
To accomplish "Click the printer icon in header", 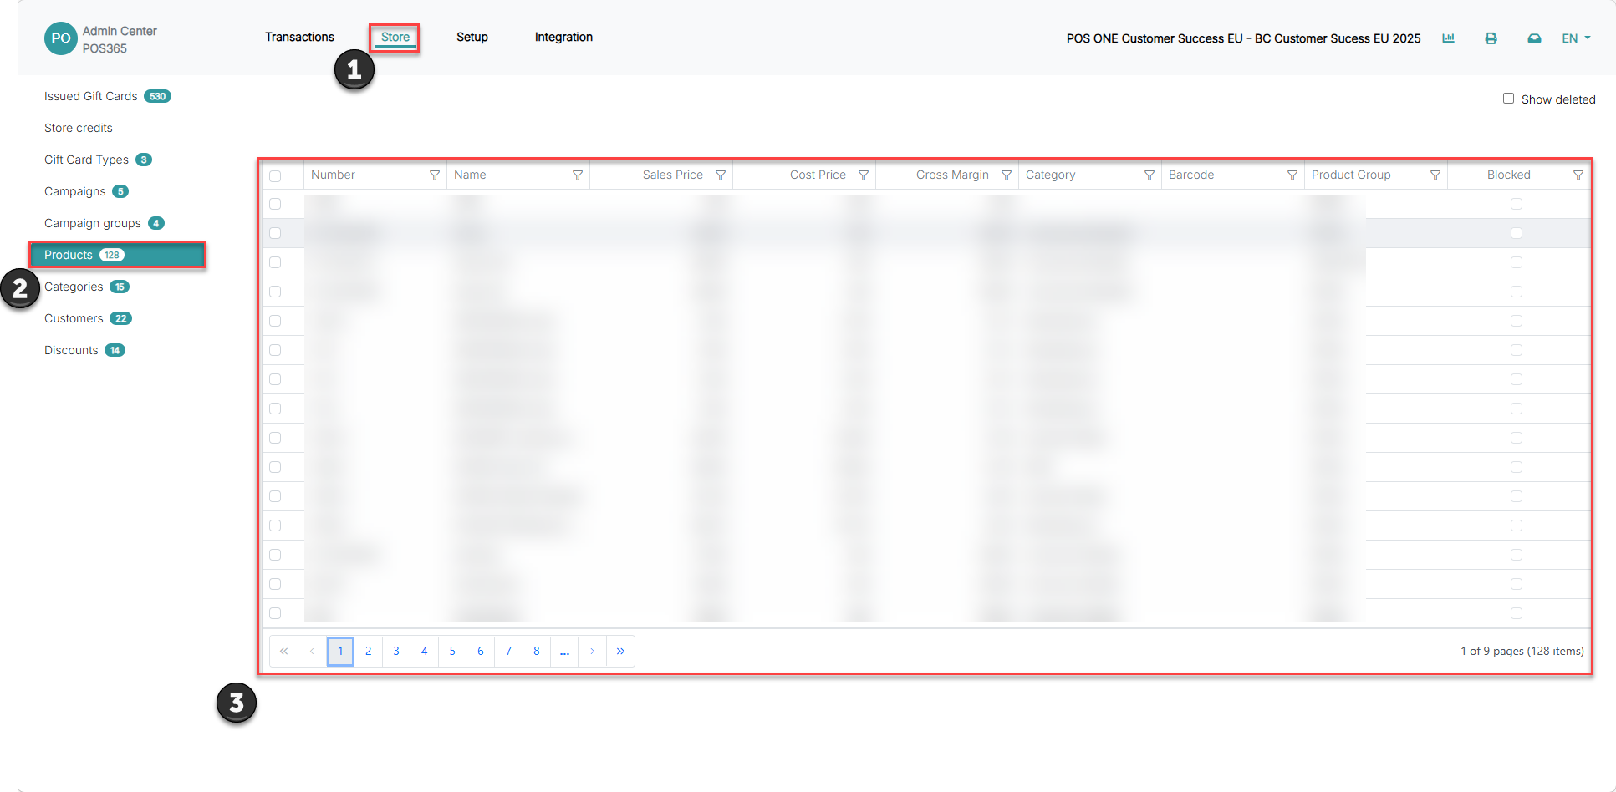I will click(x=1491, y=38).
